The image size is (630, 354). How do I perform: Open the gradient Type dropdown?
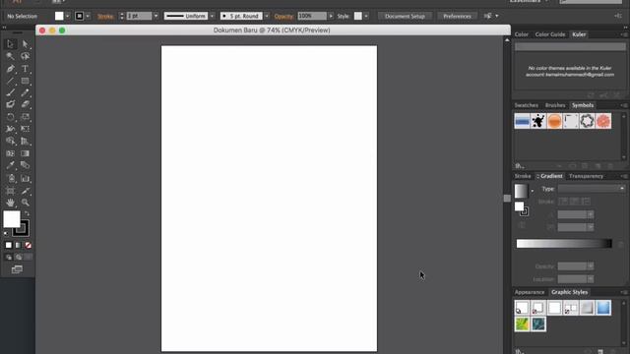592,189
